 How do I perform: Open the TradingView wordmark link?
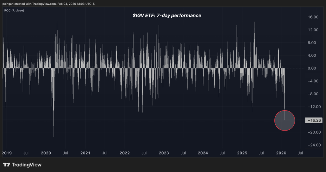[x=27, y=165]
